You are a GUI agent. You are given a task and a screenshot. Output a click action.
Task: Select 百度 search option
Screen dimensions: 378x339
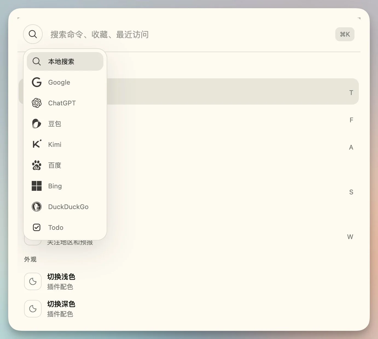[65, 165]
